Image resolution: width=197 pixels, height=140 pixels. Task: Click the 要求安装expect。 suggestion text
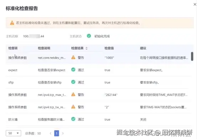(151, 70)
